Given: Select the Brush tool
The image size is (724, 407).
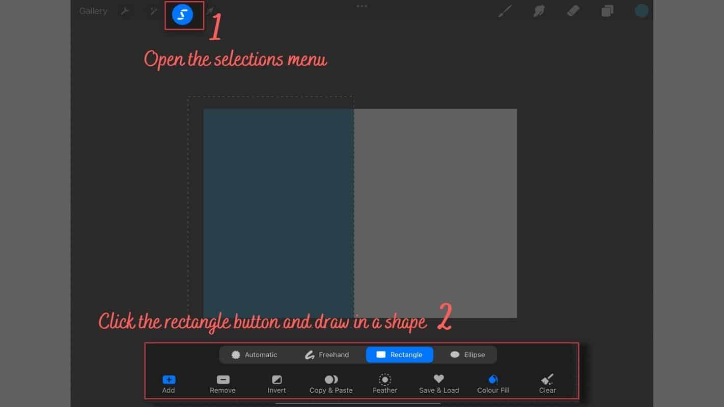Looking at the screenshot, I should click(x=505, y=11).
